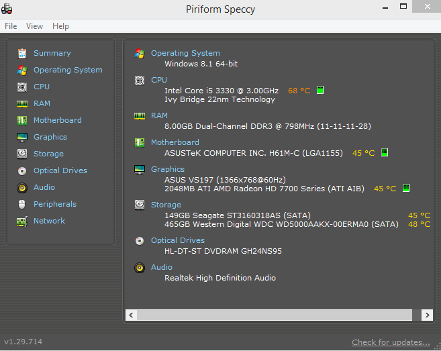The height and width of the screenshot is (351, 441).
Task: Click the 68 °C CPU temperature value
Action: point(299,91)
